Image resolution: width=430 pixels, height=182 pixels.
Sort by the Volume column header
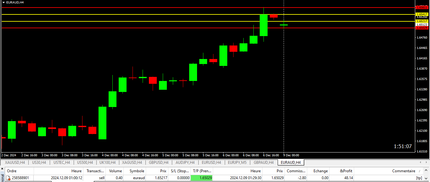(x=115, y=171)
